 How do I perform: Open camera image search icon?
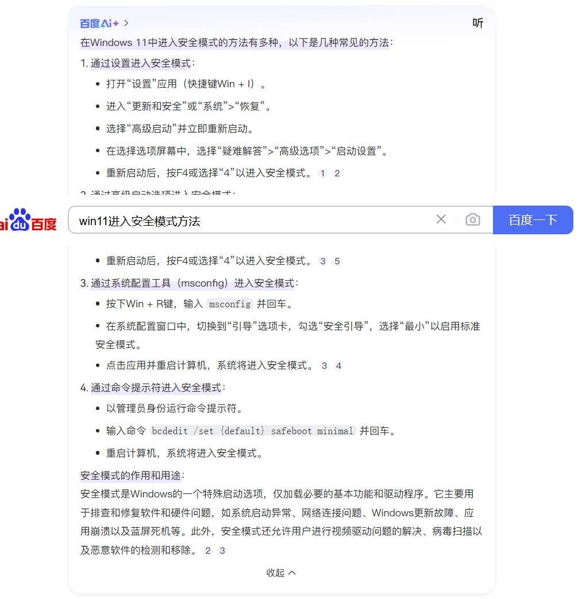pyautogui.click(x=473, y=219)
